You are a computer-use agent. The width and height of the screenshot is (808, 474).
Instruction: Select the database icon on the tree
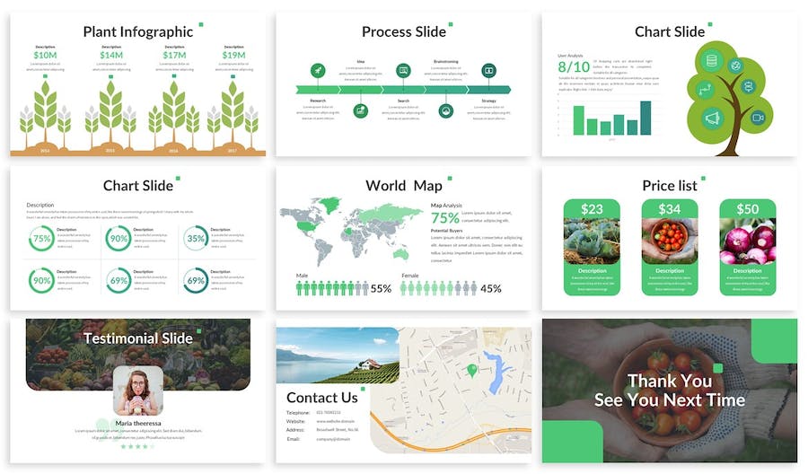(712, 62)
